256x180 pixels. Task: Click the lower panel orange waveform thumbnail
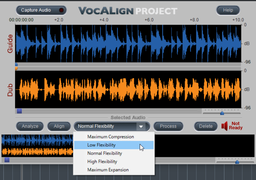pos(37,152)
